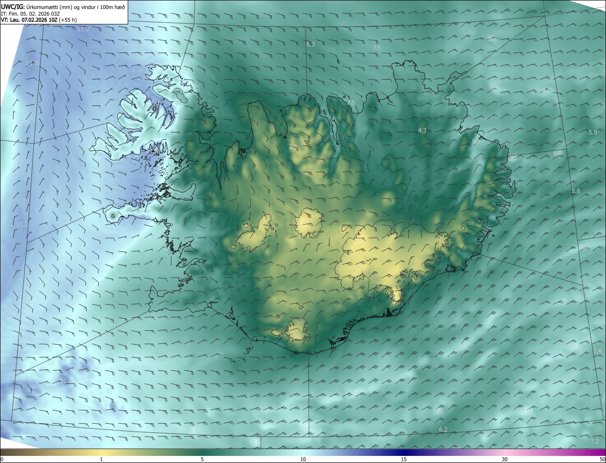Click the 5.6 value label on the map
This screenshot has width=606, height=463.
click(x=576, y=191)
